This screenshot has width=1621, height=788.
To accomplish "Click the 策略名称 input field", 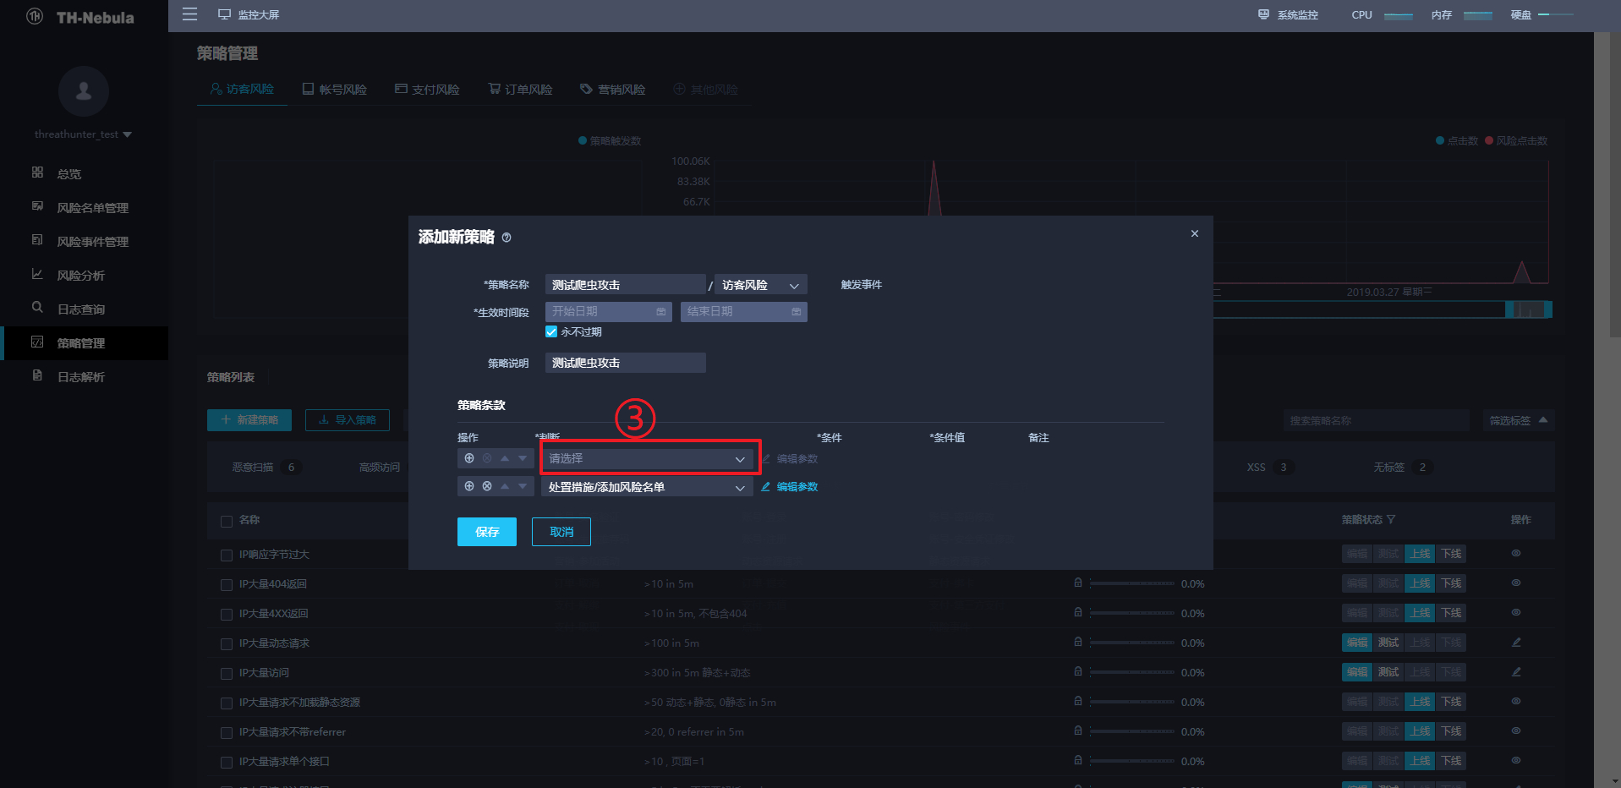I will (x=625, y=285).
